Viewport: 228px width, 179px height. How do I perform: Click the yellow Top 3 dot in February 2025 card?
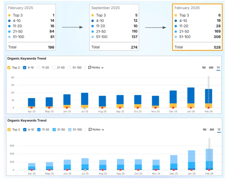click(x=9, y=15)
